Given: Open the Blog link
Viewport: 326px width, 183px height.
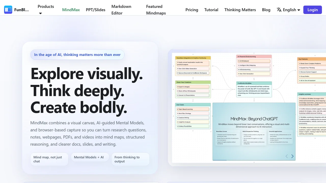Looking at the screenshot, I should tap(266, 10).
